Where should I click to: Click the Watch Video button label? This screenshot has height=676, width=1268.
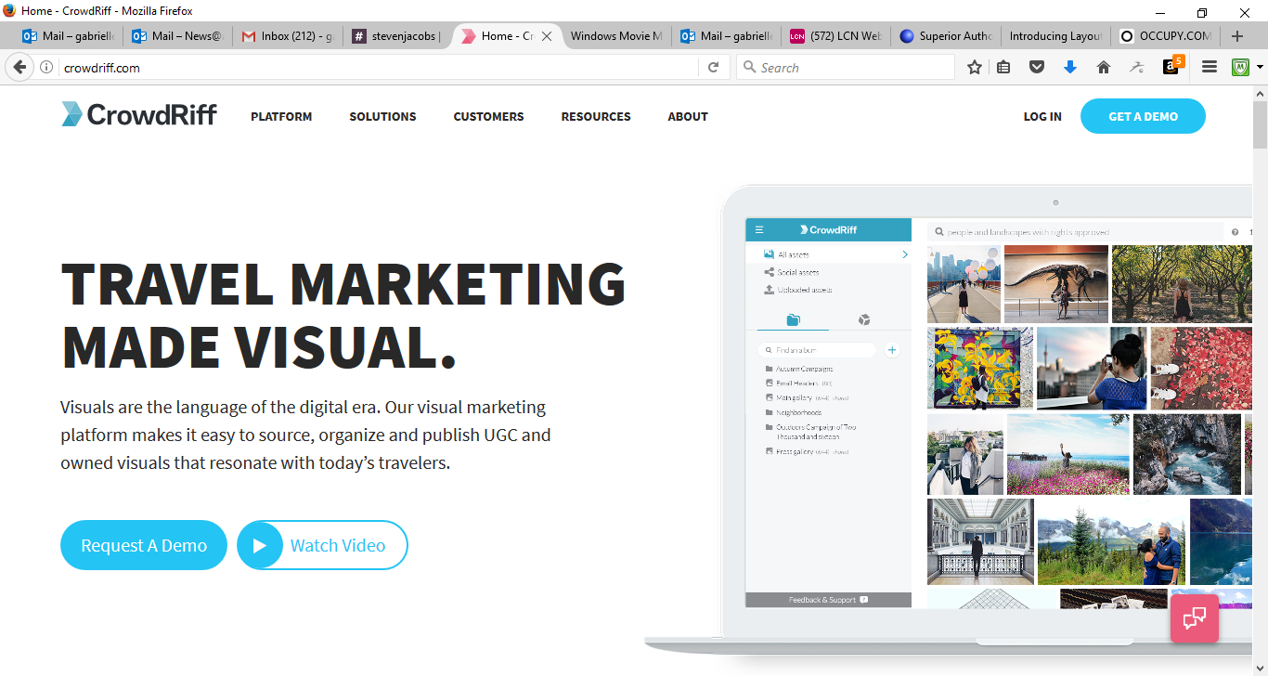[x=338, y=545]
